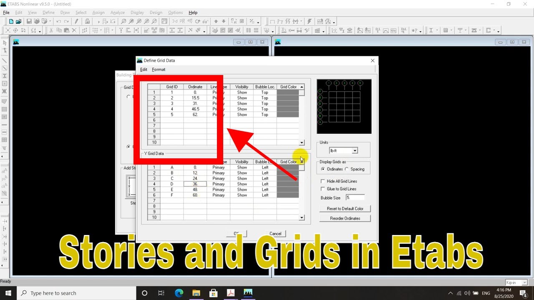Click ordinate cell 36. in Y Grid row D

[195, 184]
